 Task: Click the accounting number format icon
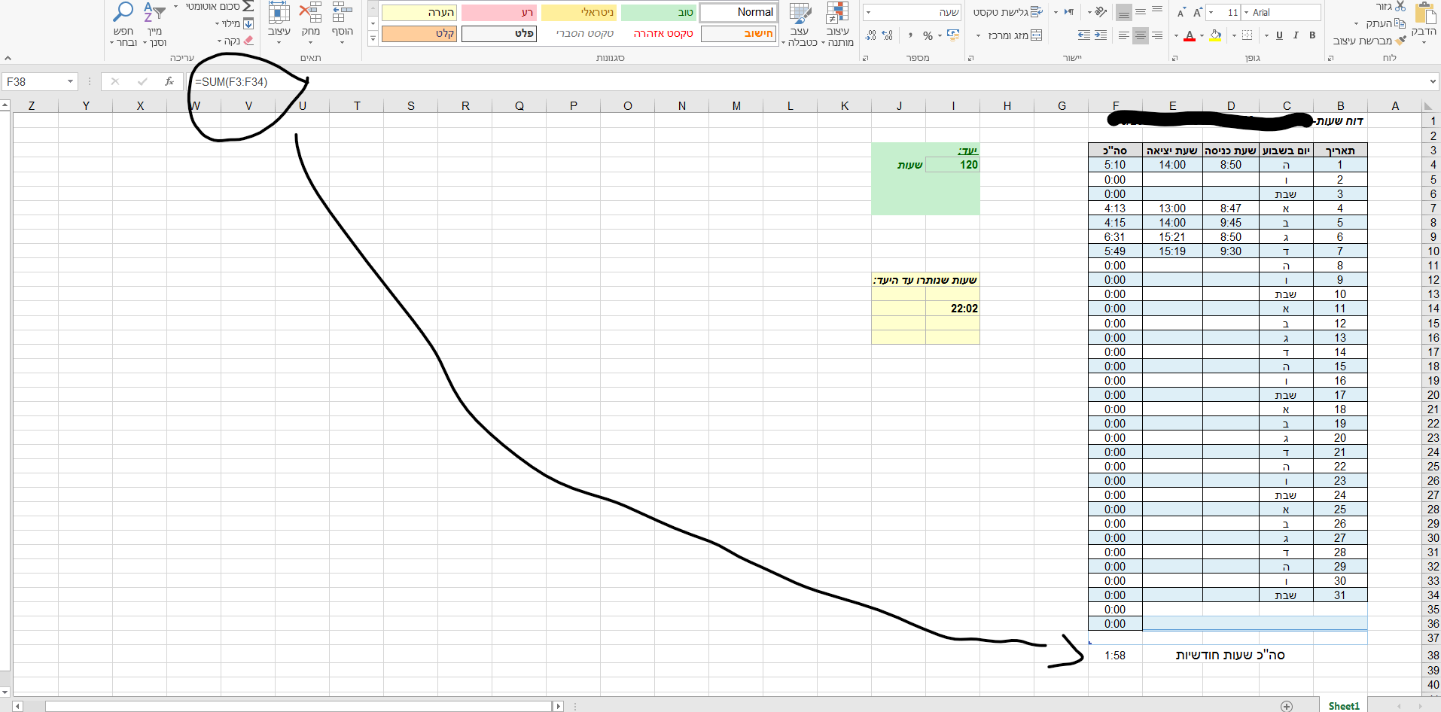coord(953,35)
